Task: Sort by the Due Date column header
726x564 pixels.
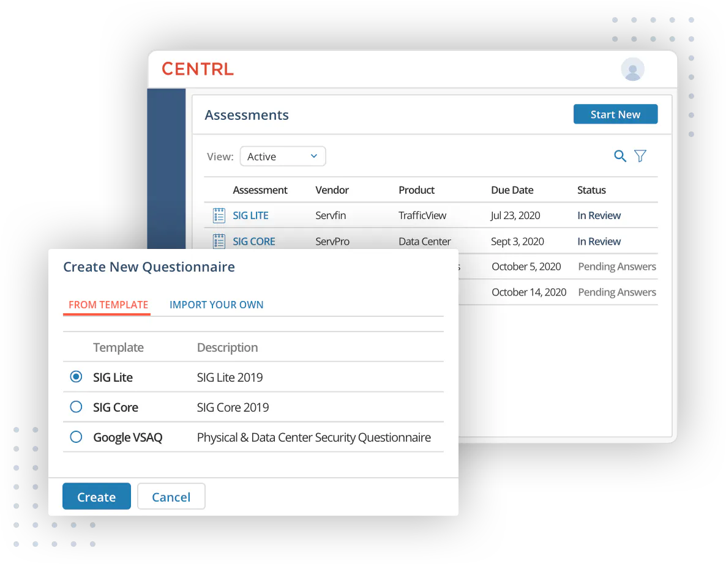Action: click(x=512, y=190)
